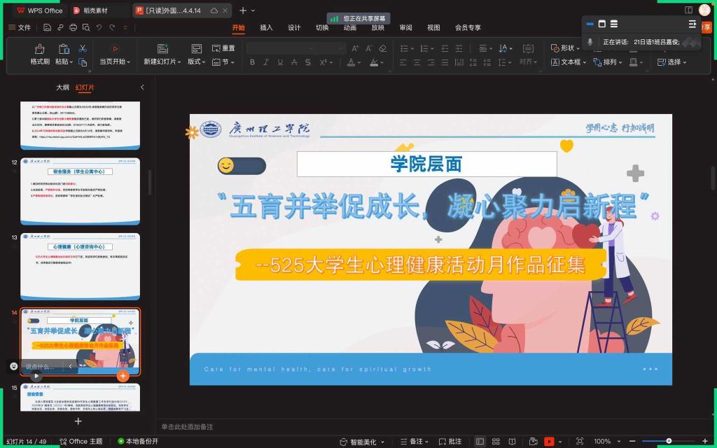The height and width of the screenshot is (448, 717).
Task: Expand the Shapes (形状) dropdown
Action: [566, 48]
